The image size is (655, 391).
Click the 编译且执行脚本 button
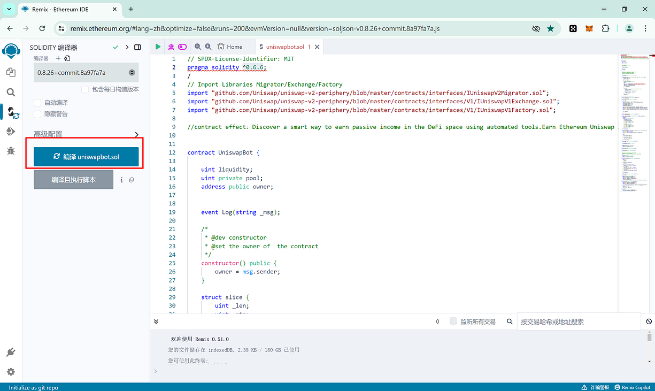tap(73, 180)
